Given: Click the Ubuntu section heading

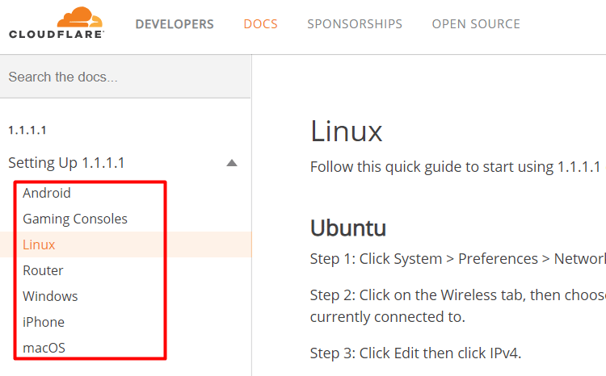Looking at the screenshot, I should pos(348,228).
